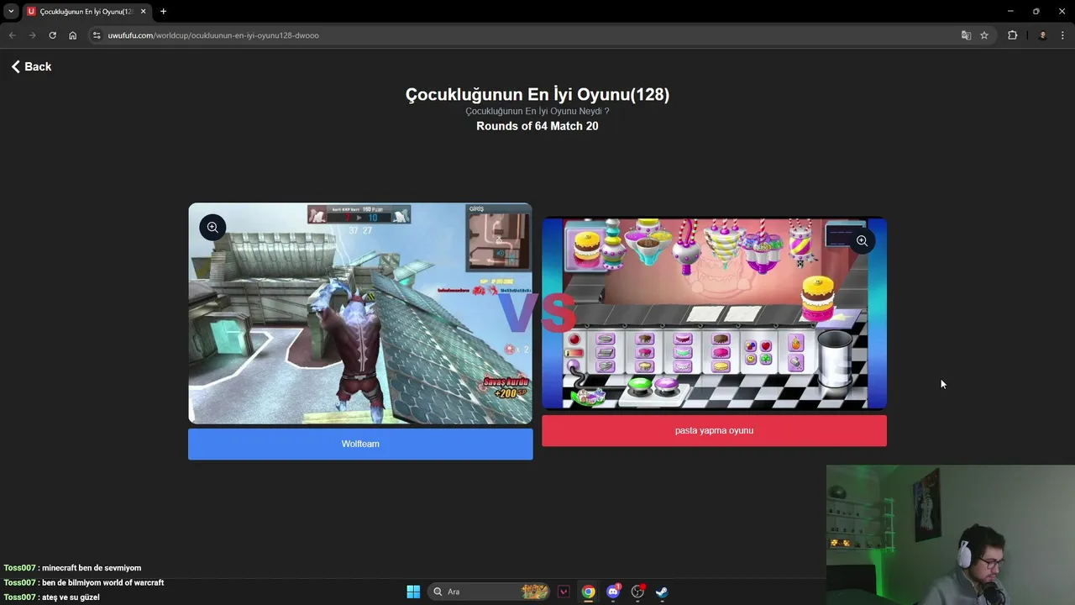Switch to the Çocukluğunun En İyi Oyunu tab

[87, 12]
